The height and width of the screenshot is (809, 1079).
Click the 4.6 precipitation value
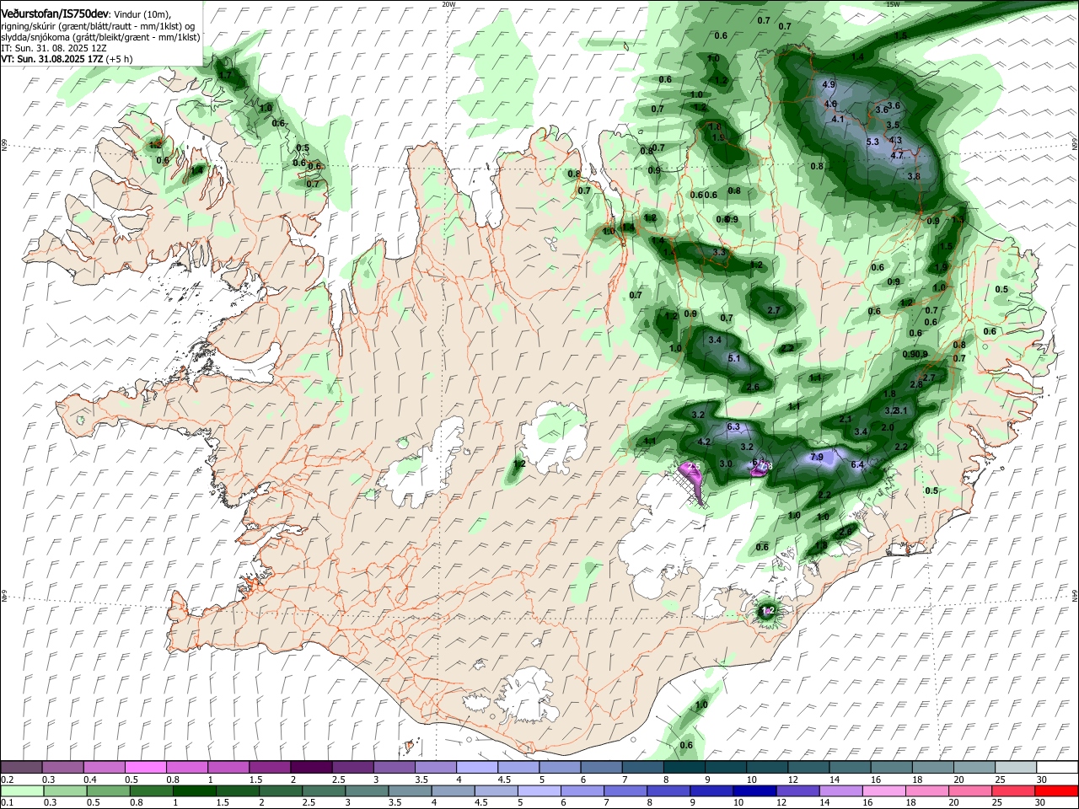pos(830,104)
